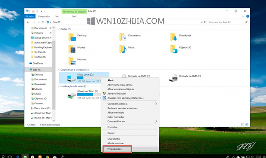
Task: Open the Downloads folder in Pastas
Action: click(174, 37)
